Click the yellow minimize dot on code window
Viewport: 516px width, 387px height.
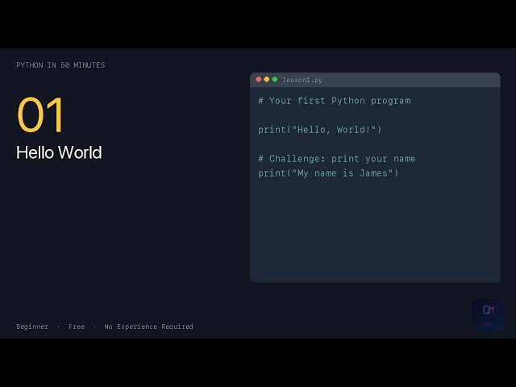coord(267,79)
